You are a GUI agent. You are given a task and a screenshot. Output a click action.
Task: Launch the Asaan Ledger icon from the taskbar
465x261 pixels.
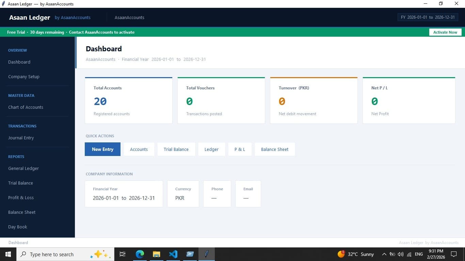206,254
